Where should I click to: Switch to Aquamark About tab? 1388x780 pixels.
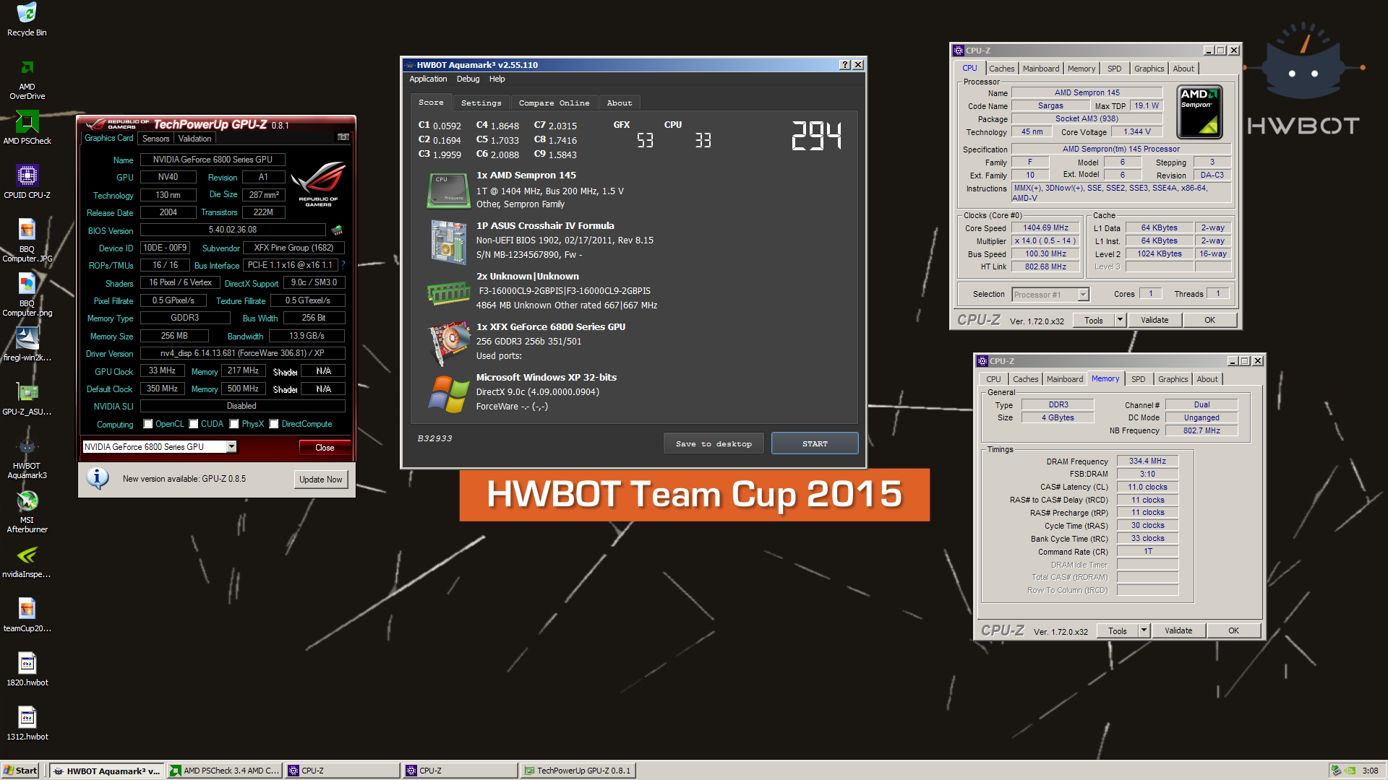coord(620,103)
